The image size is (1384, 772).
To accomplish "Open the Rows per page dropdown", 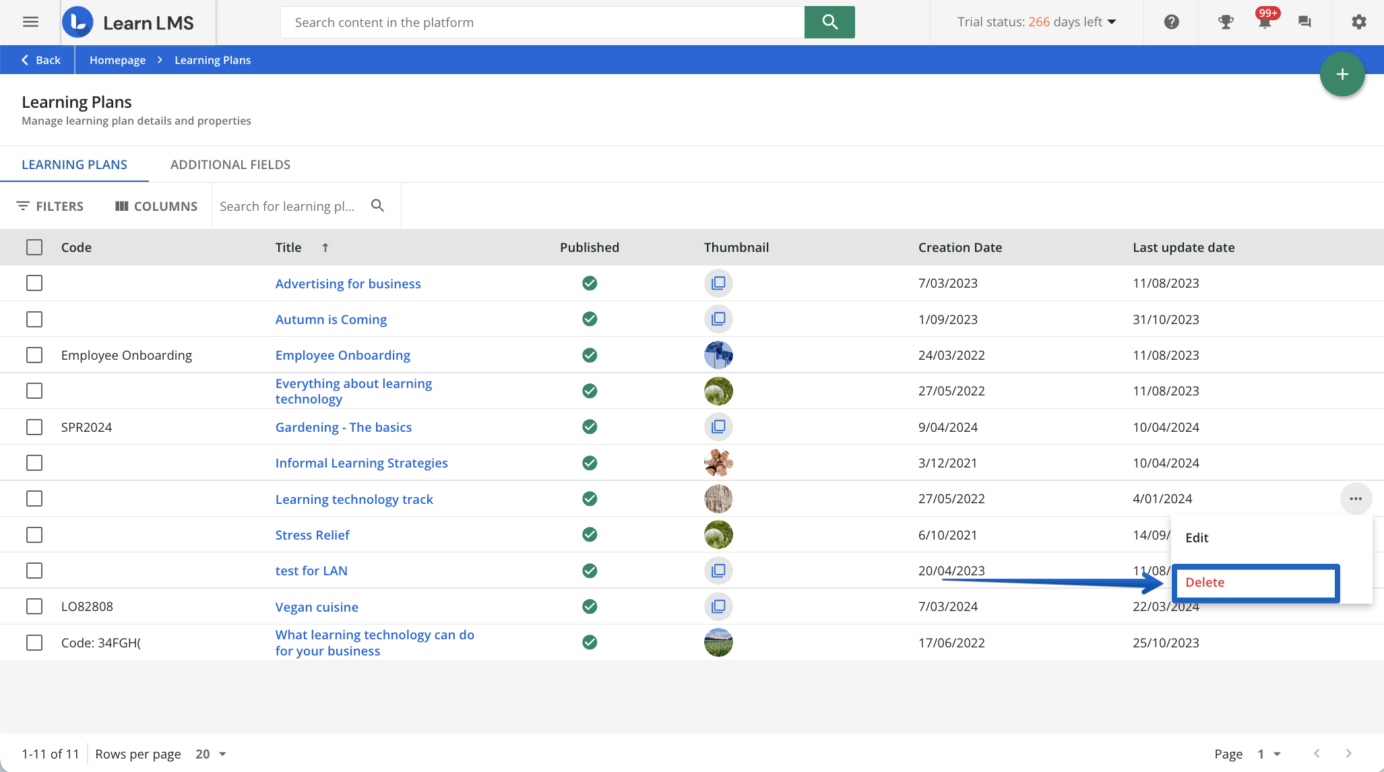I will [211, 754].
